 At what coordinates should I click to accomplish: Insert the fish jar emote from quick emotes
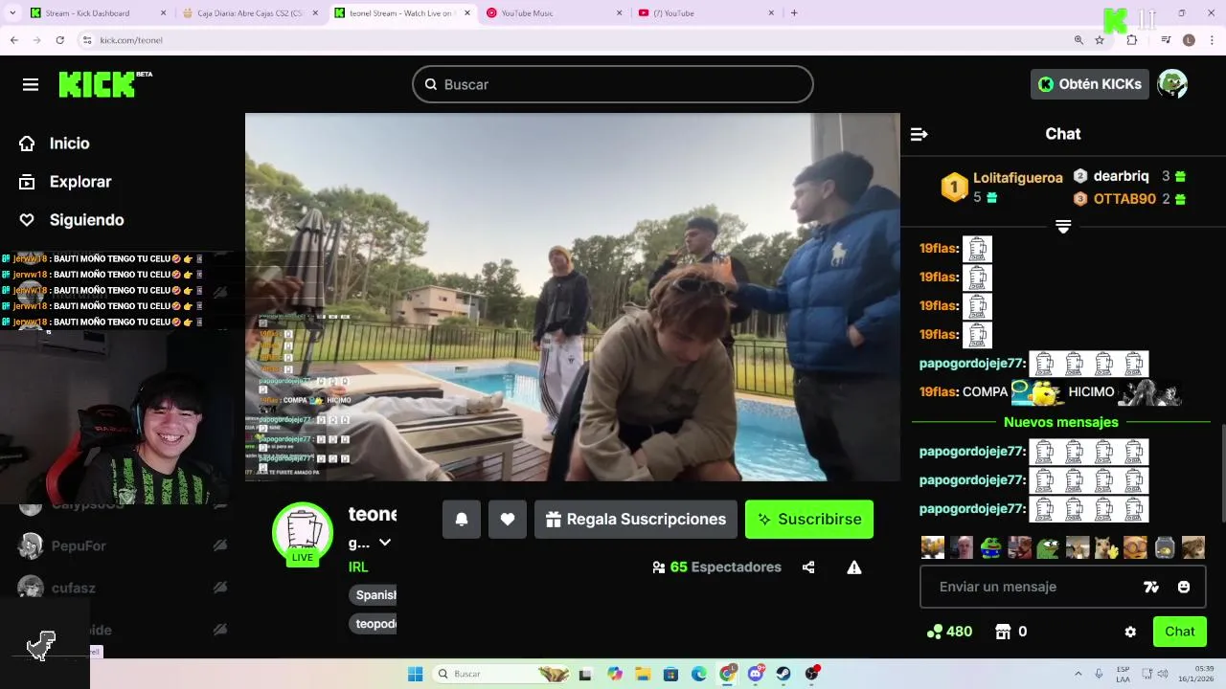click(1165, 547)
